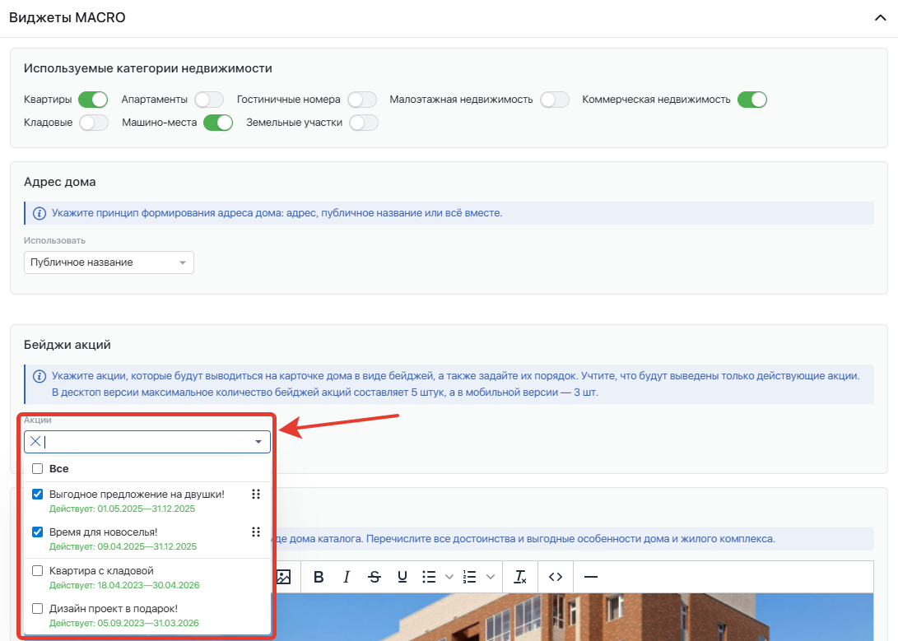Insert a horizontal line
Screen dimensions: 898x641
[590, 577]
